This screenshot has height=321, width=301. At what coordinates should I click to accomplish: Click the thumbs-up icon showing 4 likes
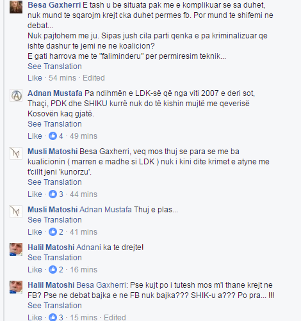(53, 136)
